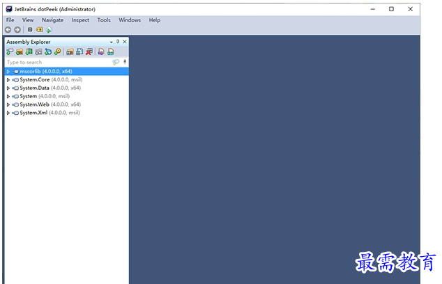Expand the System.Xml assembly node
Viewport: 442px width, 284px height.
coord(8,113)
